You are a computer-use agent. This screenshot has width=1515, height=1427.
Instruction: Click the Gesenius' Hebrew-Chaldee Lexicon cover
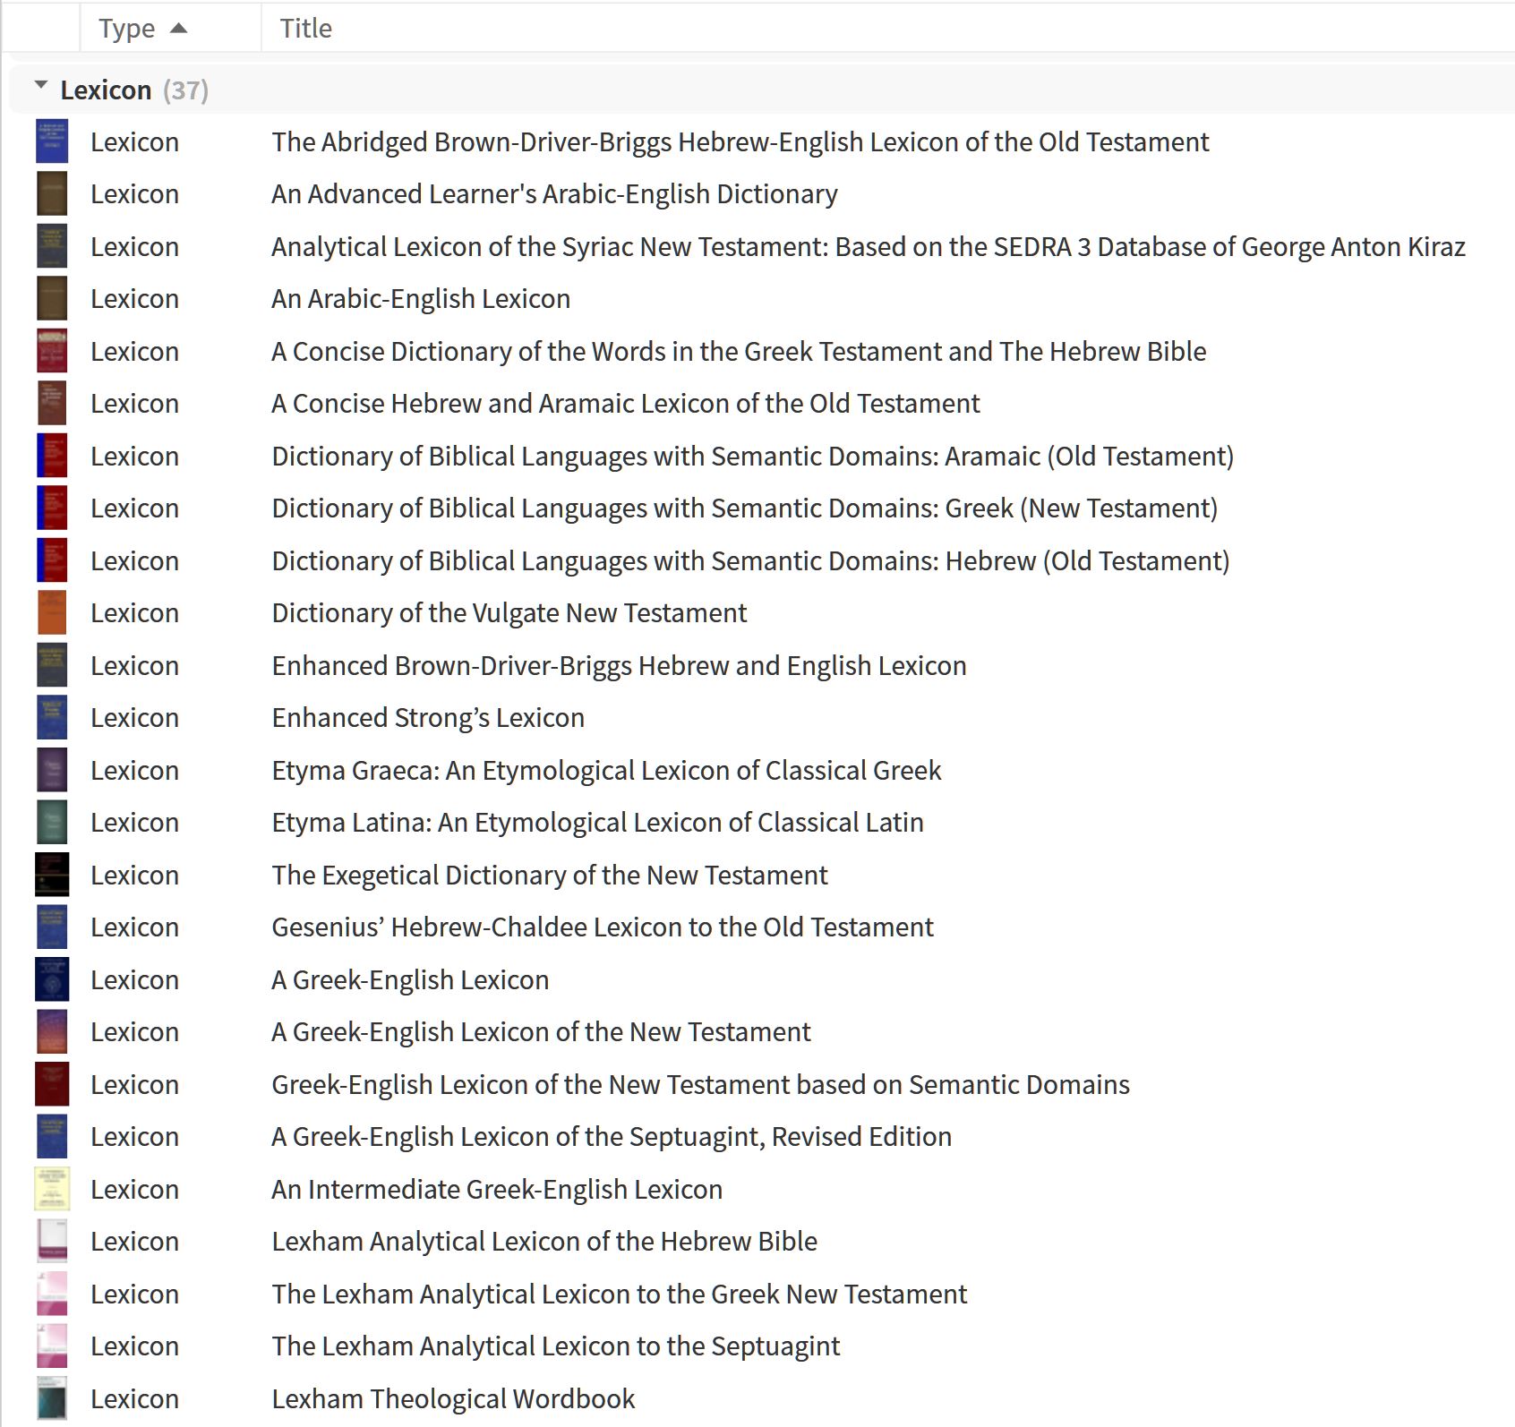[51, 927]
